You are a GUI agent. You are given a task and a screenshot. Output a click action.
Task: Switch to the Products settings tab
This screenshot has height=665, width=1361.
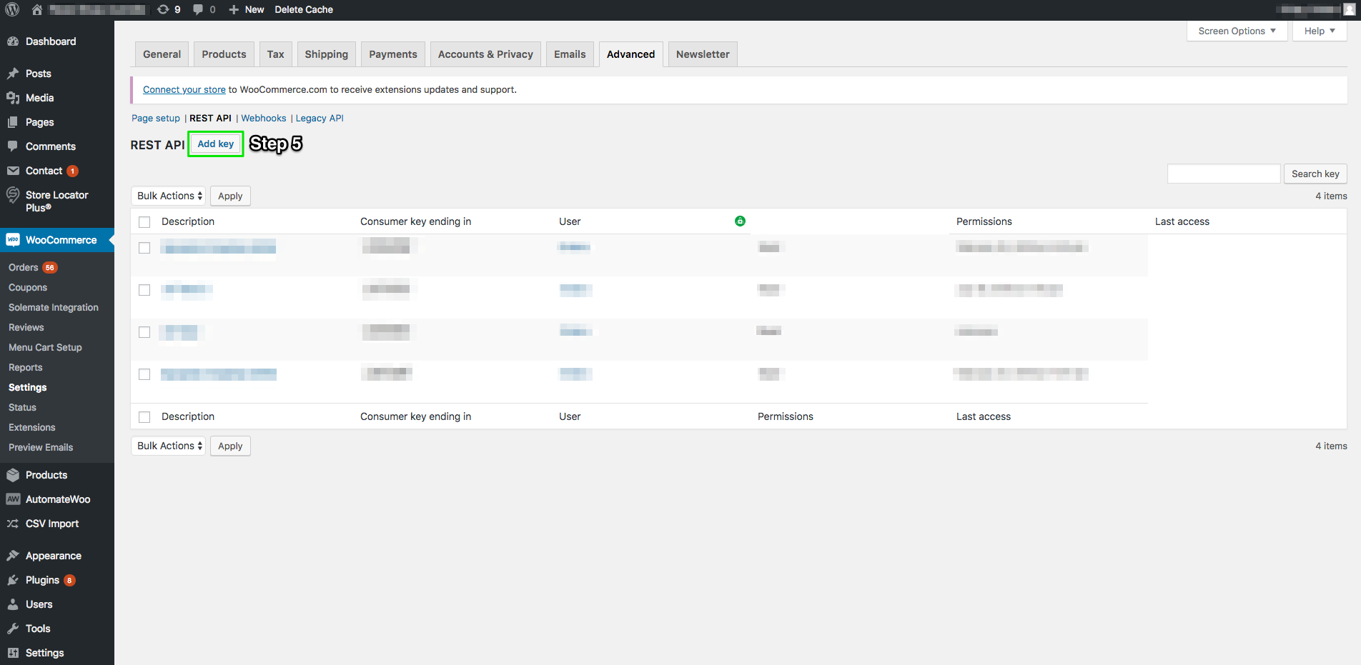224,54
